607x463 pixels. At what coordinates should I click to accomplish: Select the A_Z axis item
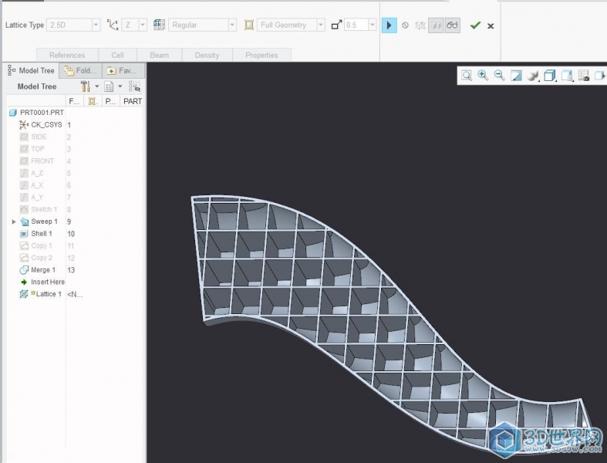[32, 173]
